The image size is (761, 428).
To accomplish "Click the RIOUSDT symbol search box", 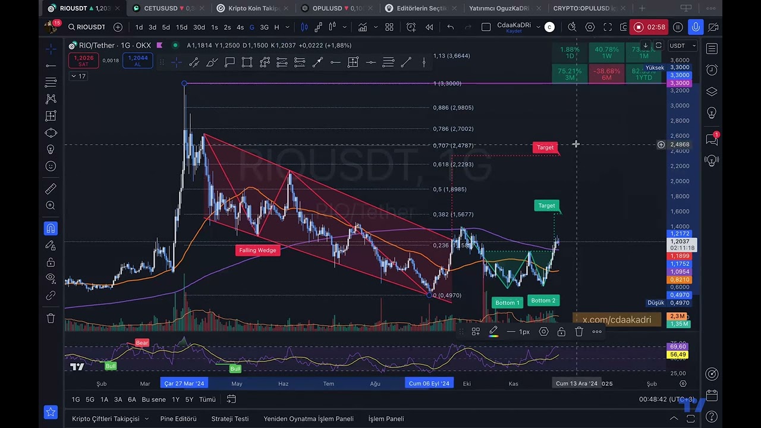I will 87,27.
